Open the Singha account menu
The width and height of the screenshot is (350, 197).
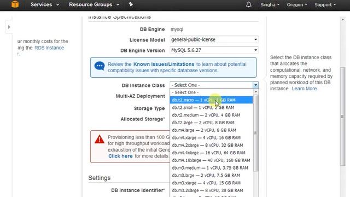coord(270,5)
